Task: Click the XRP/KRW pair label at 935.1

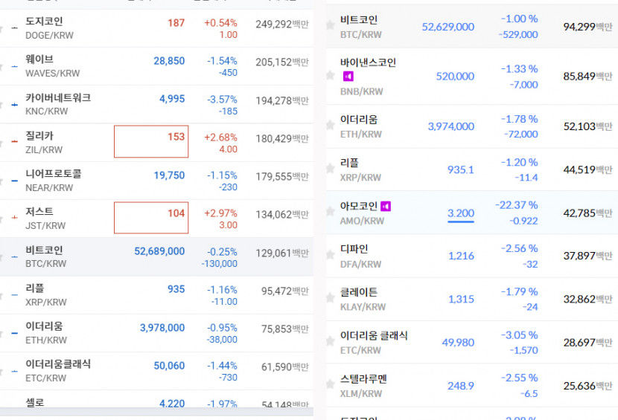Action: tap(360, 178)
